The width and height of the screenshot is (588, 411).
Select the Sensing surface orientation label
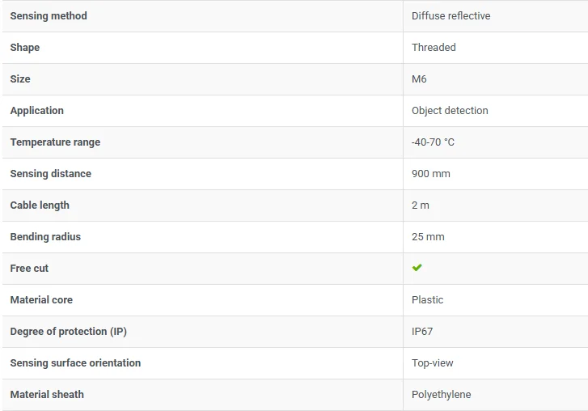75,362
